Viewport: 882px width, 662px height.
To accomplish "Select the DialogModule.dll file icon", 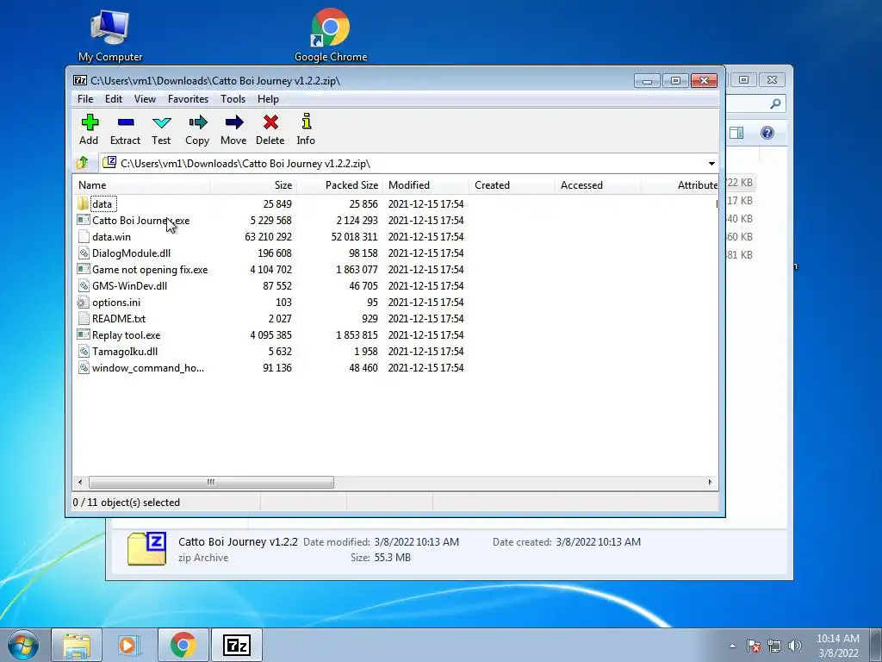I will (84, 253).
